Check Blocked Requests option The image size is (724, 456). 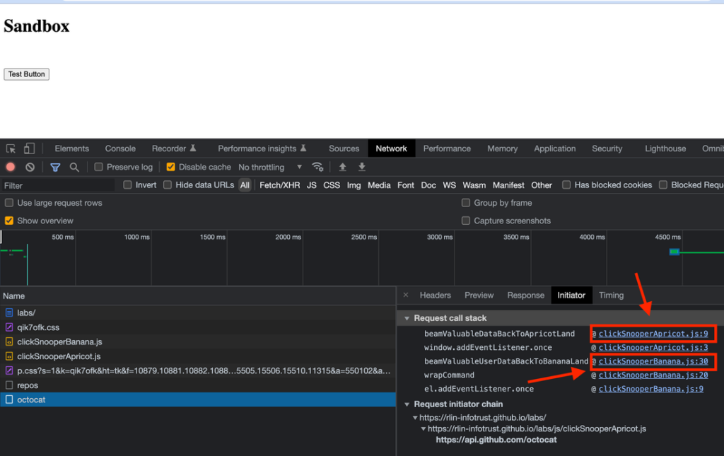click(663, 185)
